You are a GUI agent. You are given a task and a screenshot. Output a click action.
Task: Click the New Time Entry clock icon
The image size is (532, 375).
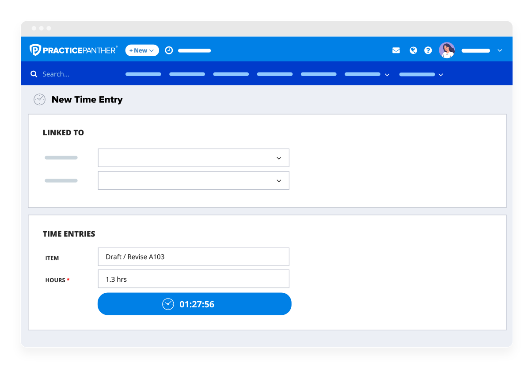40,99
